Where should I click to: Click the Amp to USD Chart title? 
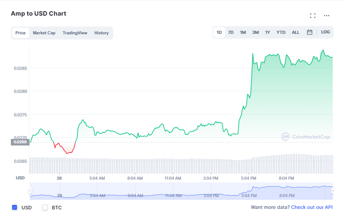[39, 13]
